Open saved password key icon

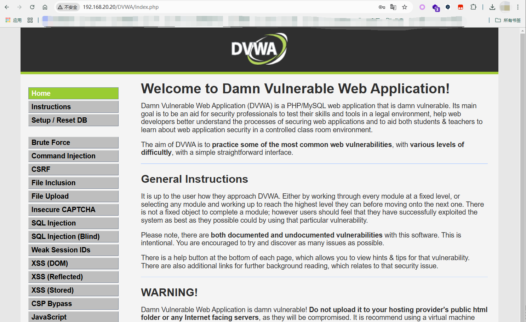tap(382, 7)
